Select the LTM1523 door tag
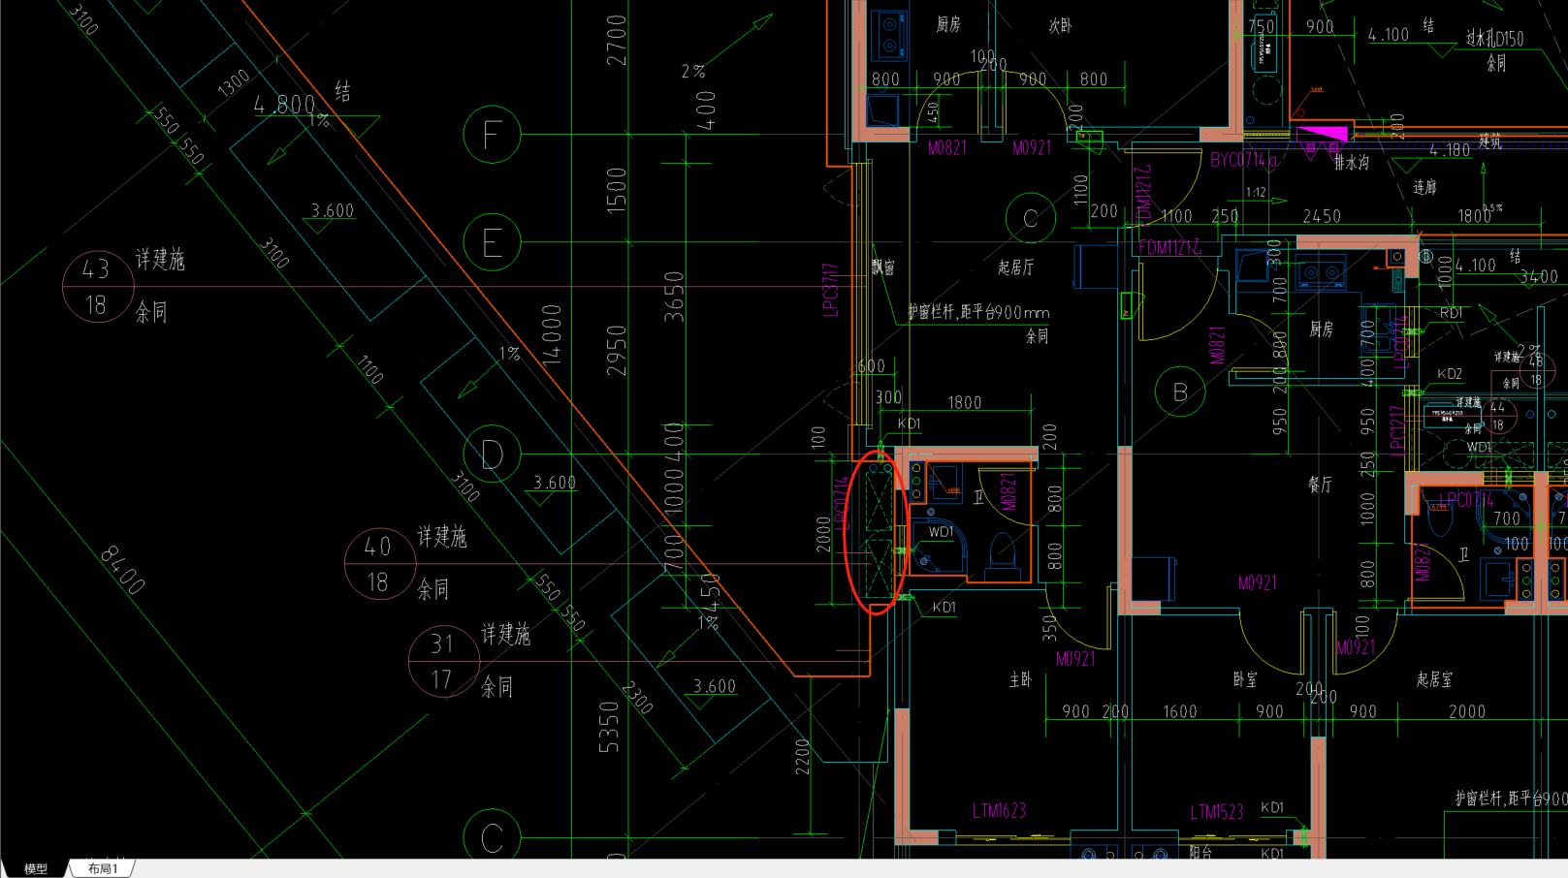This screenshot has width=1568, height=878. click(1217, 812)
